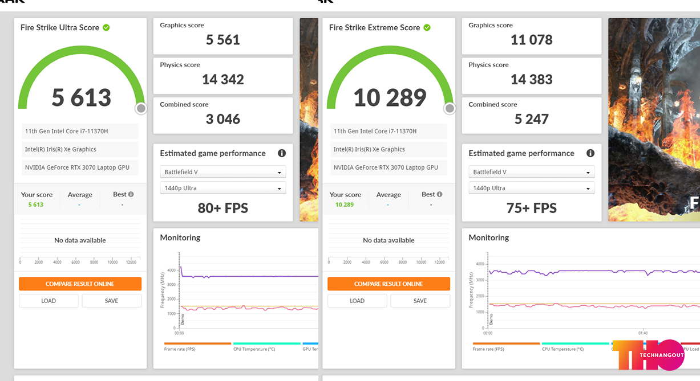
Task: Click the Intel Core i7-11370H row in the Ultra panel
Action: click(x=80, y=131)
